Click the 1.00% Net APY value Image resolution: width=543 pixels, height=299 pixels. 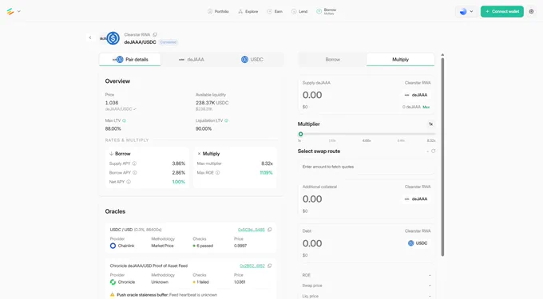click(179, 182)
